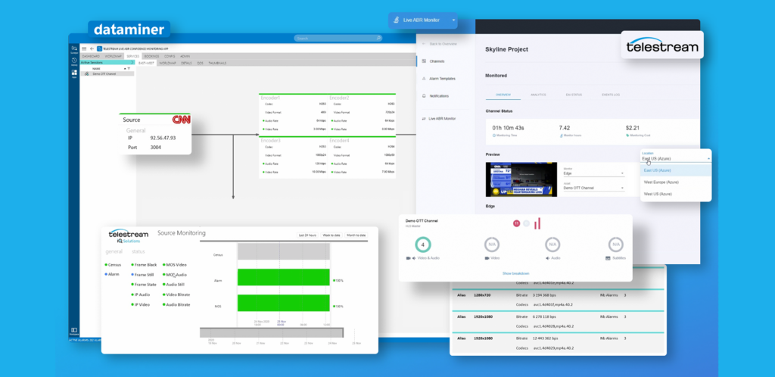
Task: Click the Last 24 hours button
Action: coord(307,235)
